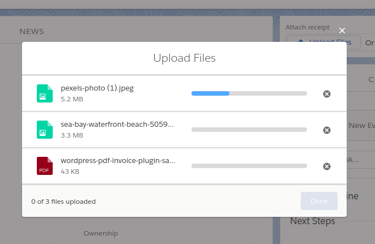Click the 43 KB file size

tap(70, 172)
